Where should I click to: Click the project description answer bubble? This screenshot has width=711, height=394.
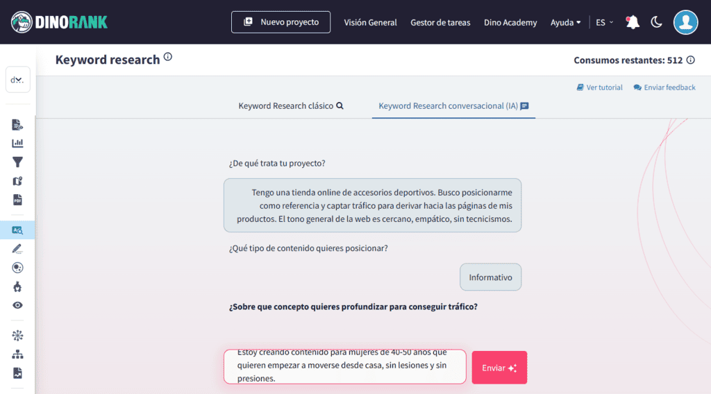372,205
